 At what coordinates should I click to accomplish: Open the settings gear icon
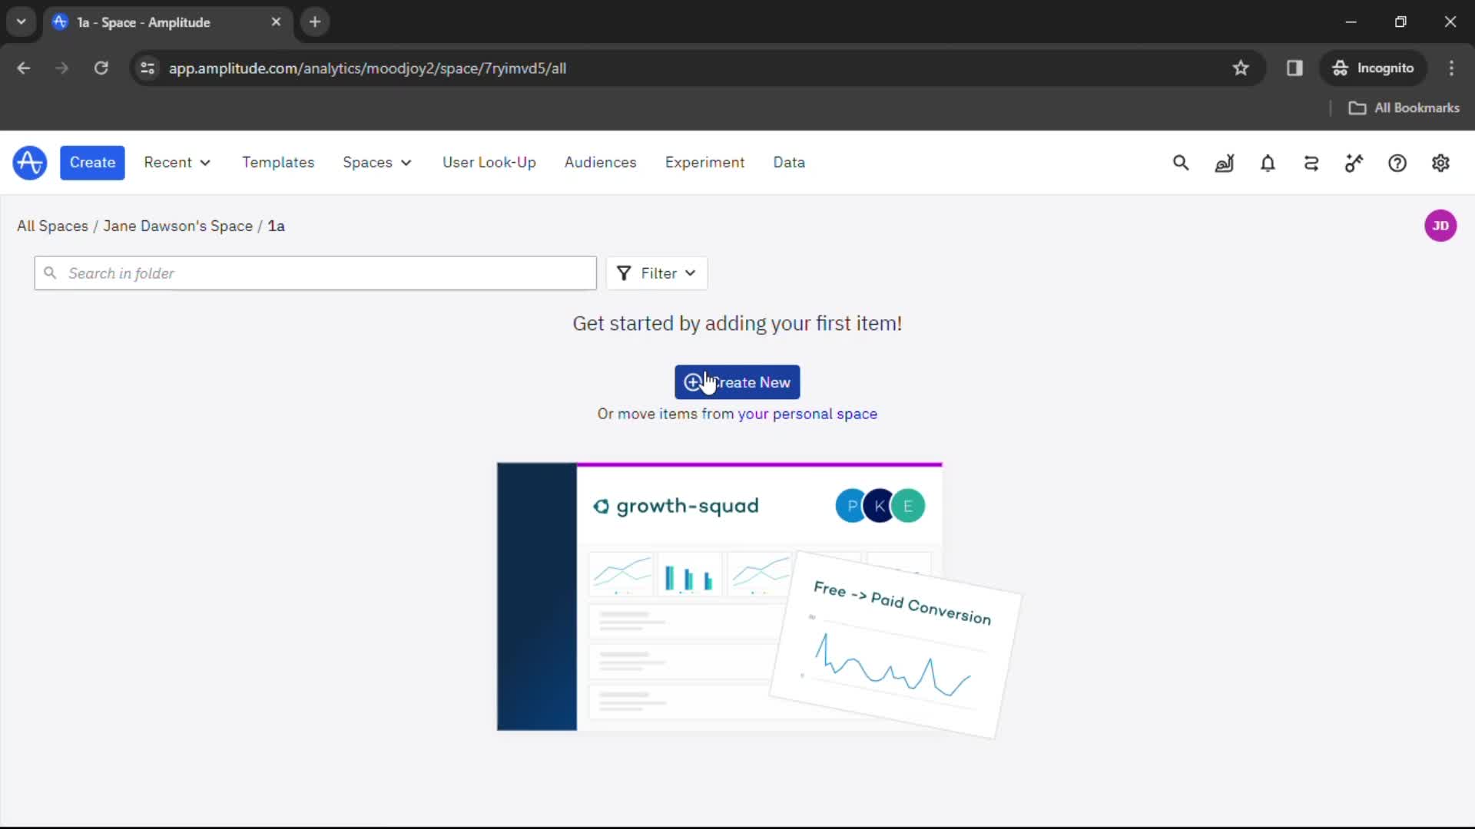click(1440, 162)
